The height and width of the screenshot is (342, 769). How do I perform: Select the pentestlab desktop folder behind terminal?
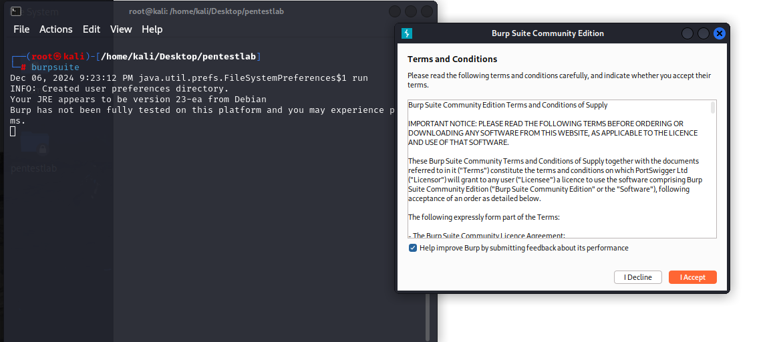pos(34,152)
